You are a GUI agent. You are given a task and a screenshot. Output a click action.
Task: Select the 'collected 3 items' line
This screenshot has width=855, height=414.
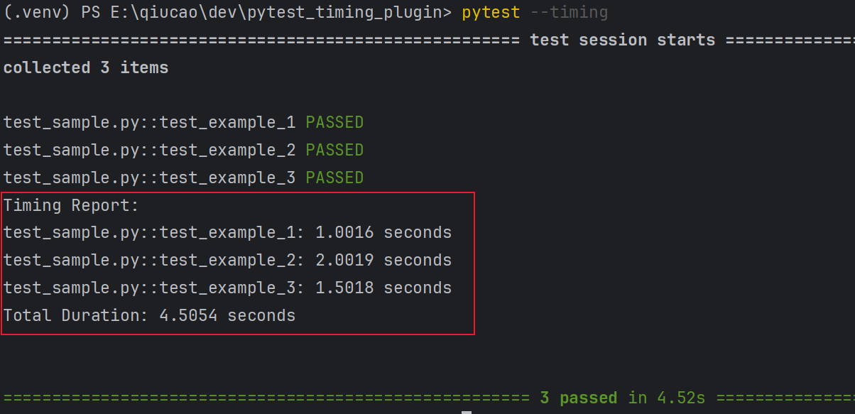click(x=86, y=67)
